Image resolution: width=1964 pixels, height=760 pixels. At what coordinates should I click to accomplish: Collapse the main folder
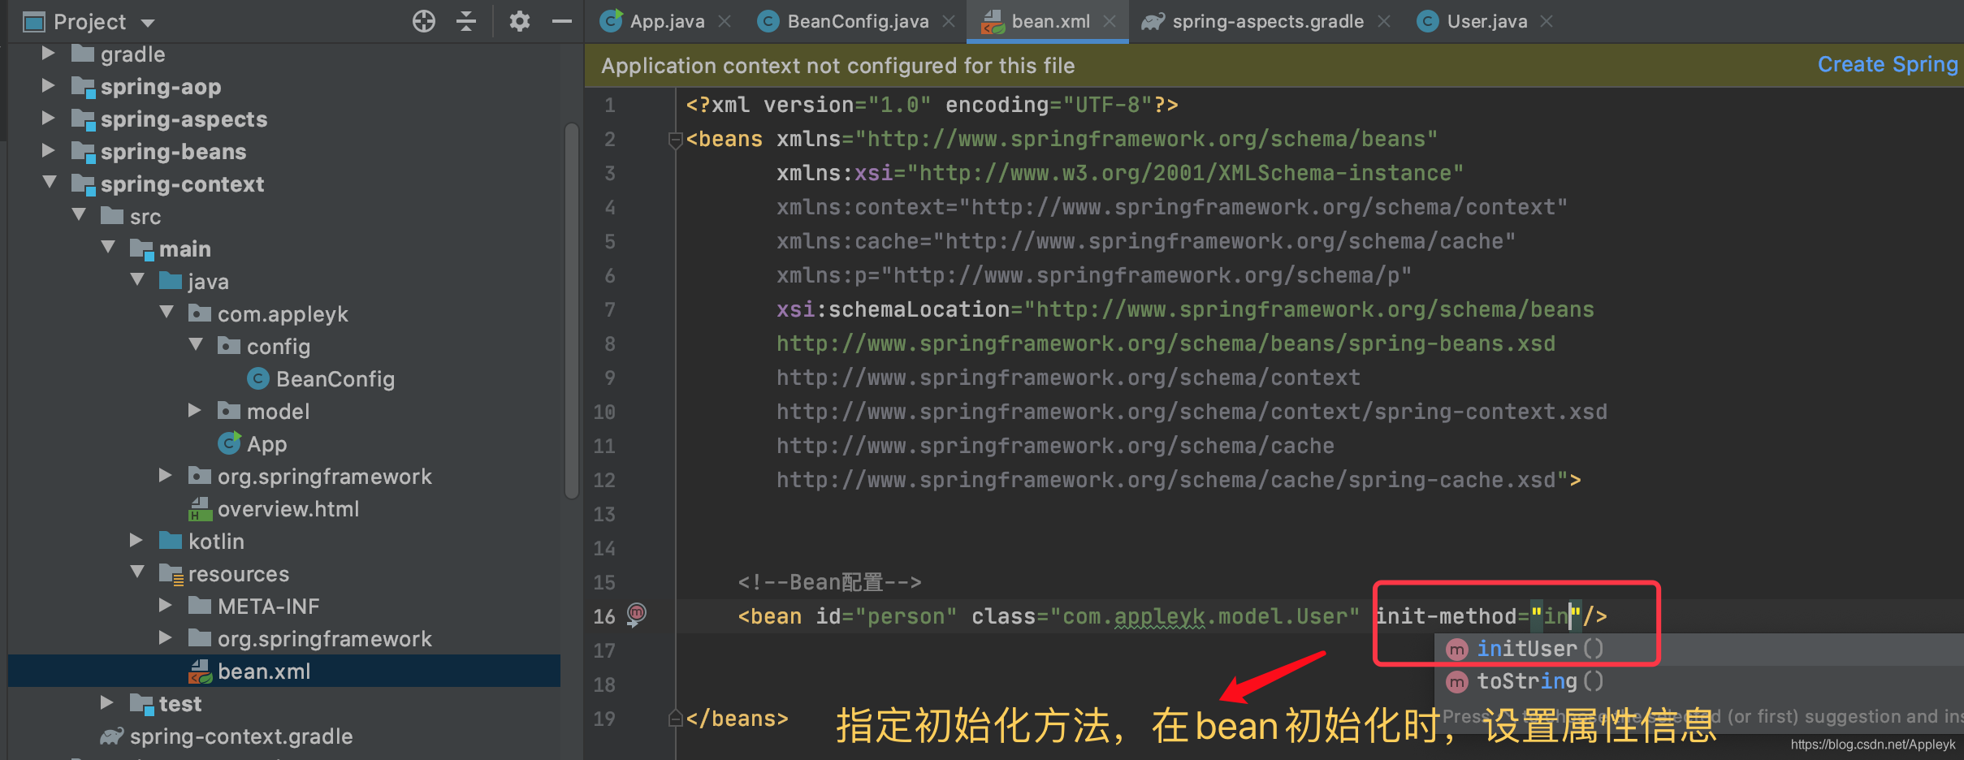click(108, 247)
